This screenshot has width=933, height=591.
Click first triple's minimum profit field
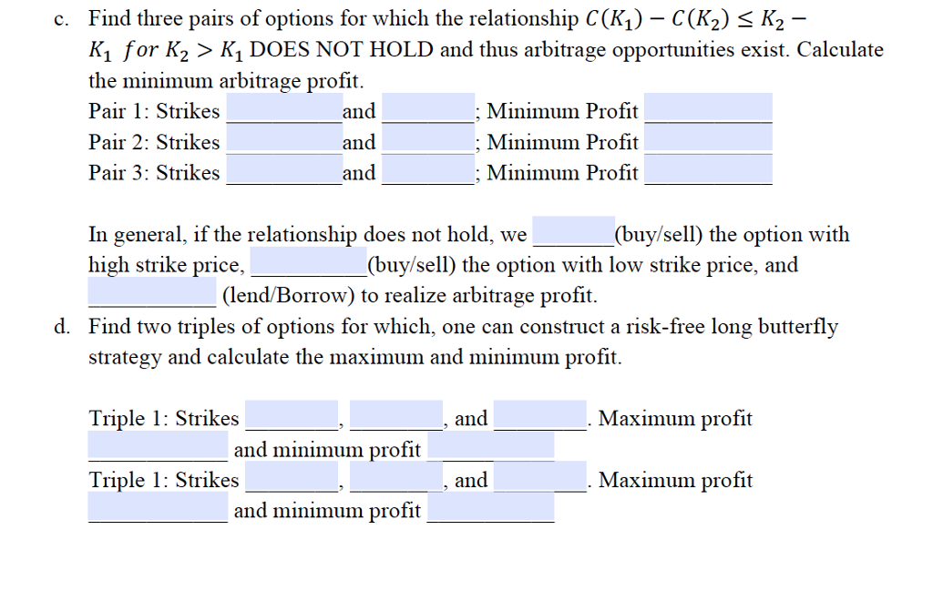pyautogui.click(x=491, y=446)
